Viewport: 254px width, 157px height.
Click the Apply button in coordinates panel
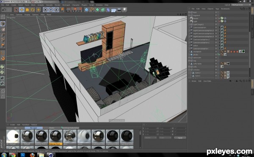point(180,138)
